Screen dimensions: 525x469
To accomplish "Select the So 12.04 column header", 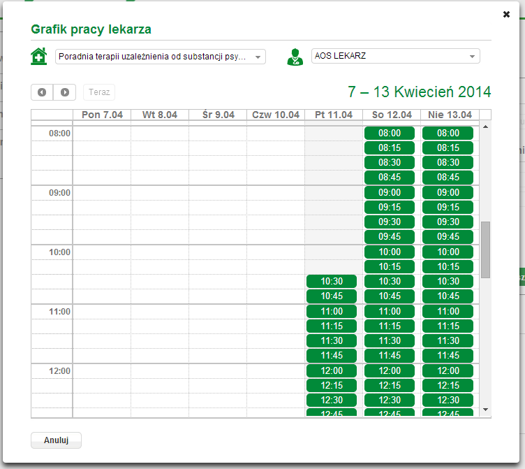I will pos(392,115).
